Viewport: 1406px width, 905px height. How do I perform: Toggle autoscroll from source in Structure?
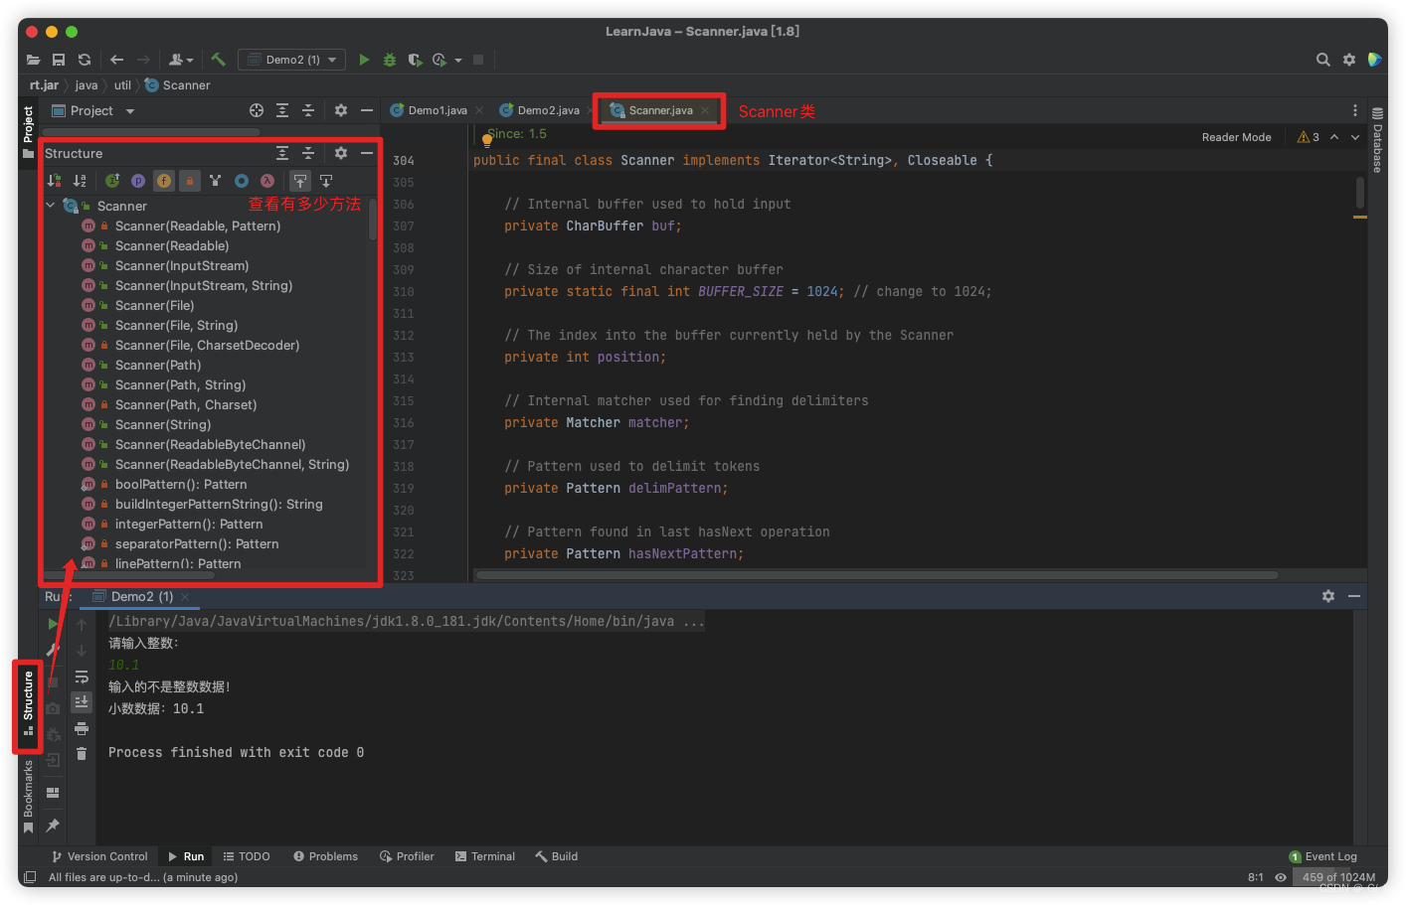pos(326,181)
